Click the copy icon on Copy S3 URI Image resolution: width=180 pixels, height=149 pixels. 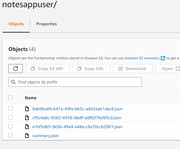[x=33, y=69]
